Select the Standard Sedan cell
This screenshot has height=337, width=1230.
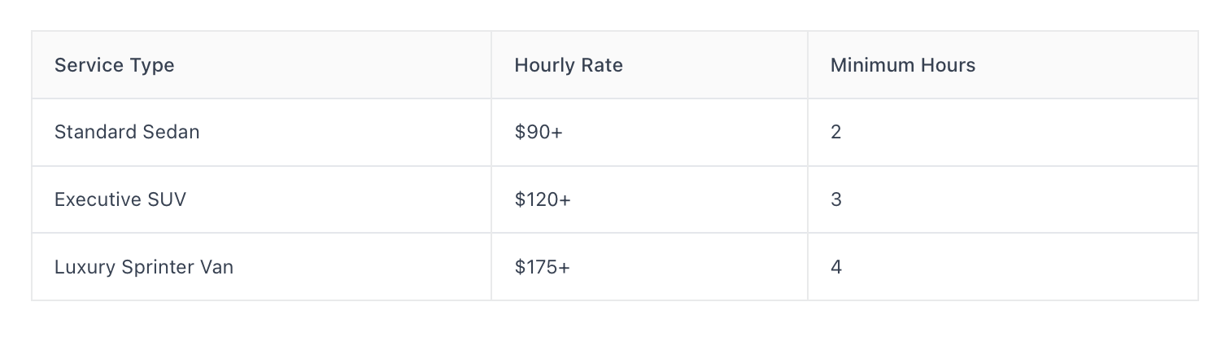coord(261,132)
